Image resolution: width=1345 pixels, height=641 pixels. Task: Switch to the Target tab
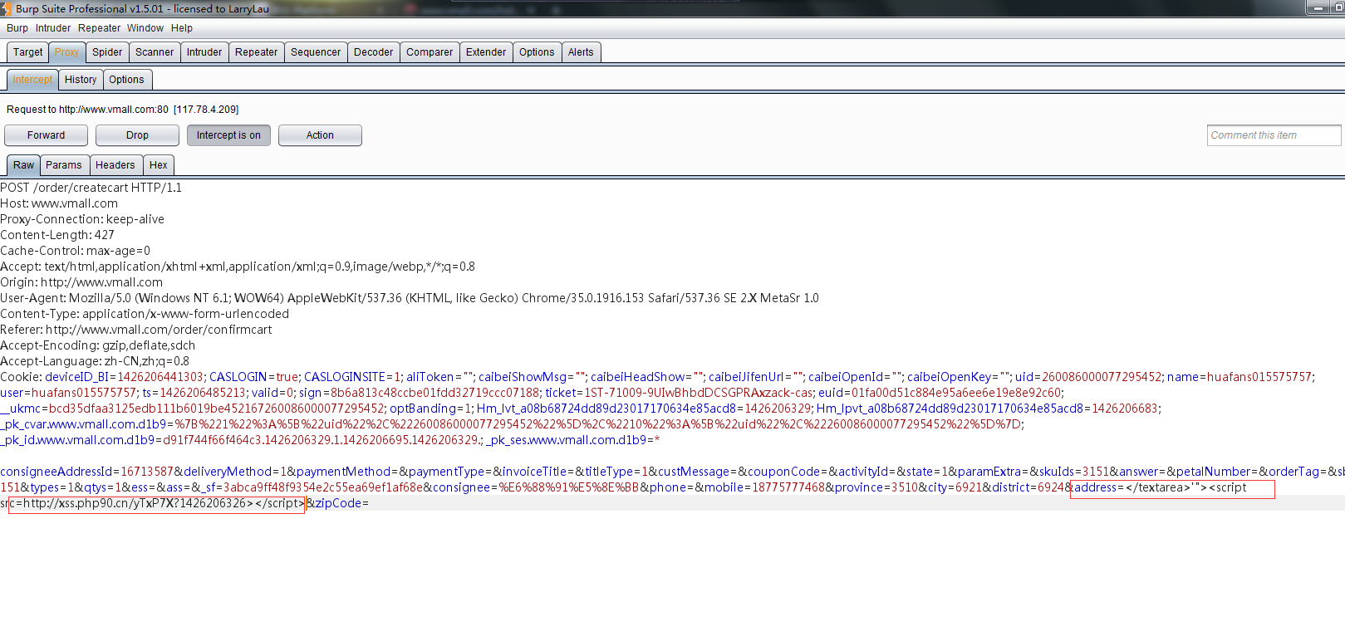click(27, 52)
